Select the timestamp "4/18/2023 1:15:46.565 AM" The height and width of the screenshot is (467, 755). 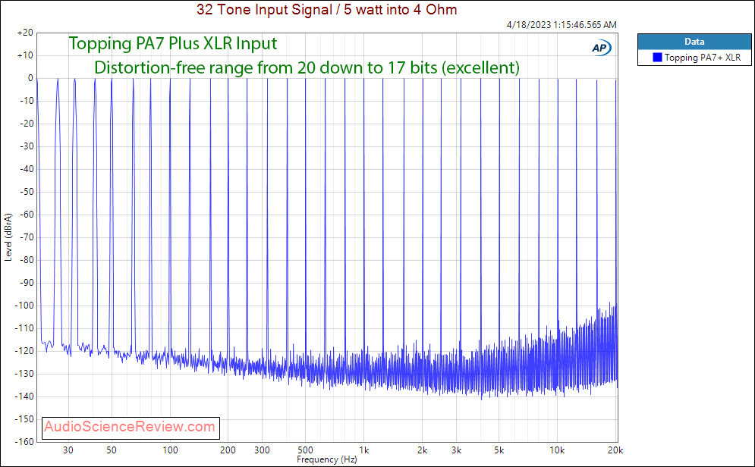(x=562, y=24)
